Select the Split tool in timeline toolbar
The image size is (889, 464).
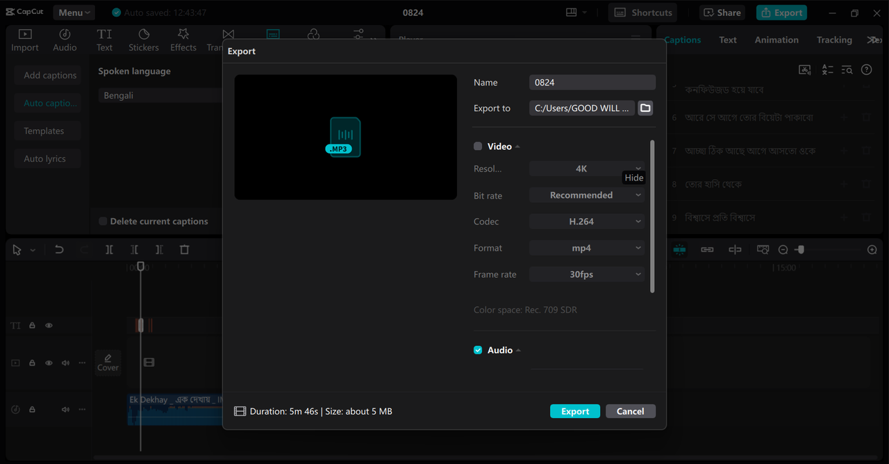(109, 249)
